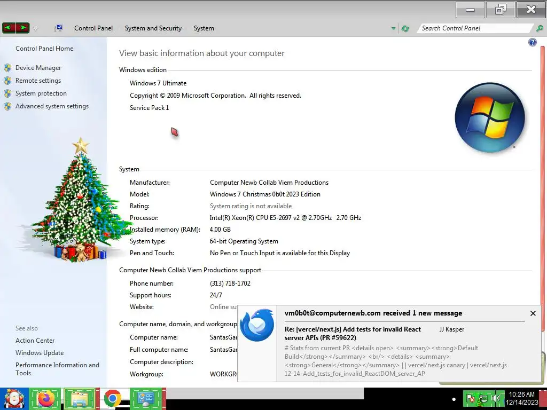Refresh the System page
547x410 pixels.
(405, 29)
